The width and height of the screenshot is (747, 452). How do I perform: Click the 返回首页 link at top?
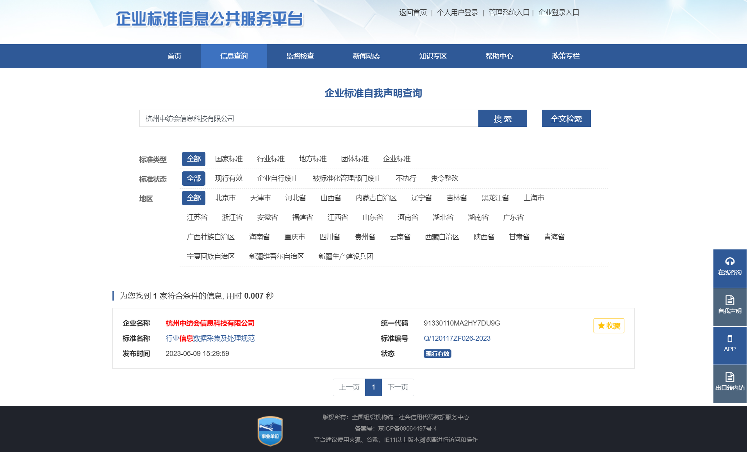(x=413, y=12)
